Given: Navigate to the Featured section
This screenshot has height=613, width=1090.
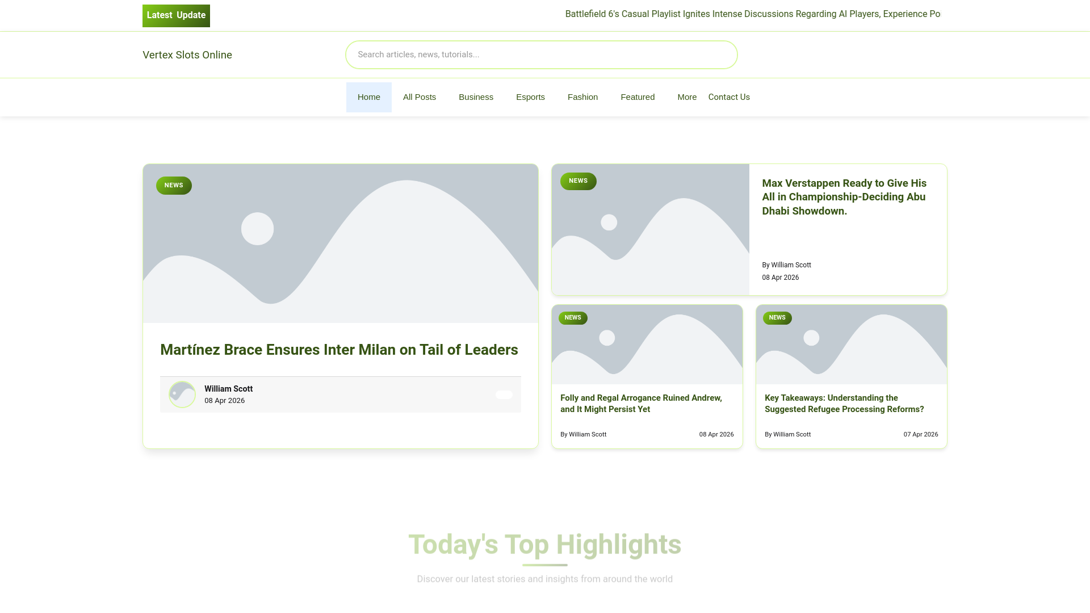Looking at the screenshot, I should [637, 97].
